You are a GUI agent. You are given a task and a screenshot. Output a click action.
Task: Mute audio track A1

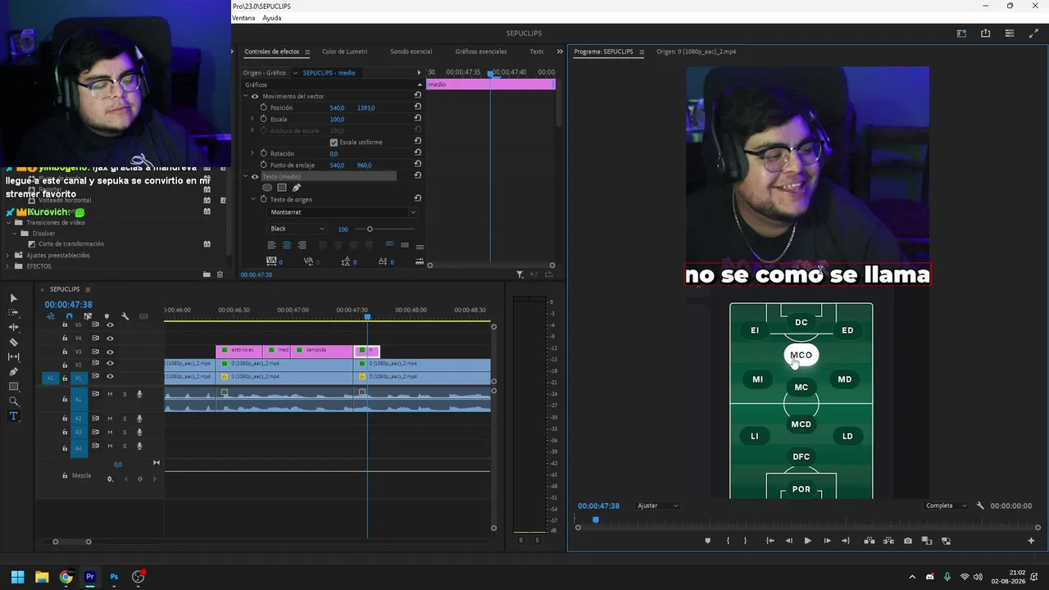coord(110,394)
